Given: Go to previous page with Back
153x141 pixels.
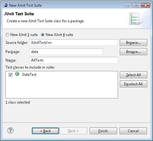Looking at the screenshot, I should tap(45, 131).
